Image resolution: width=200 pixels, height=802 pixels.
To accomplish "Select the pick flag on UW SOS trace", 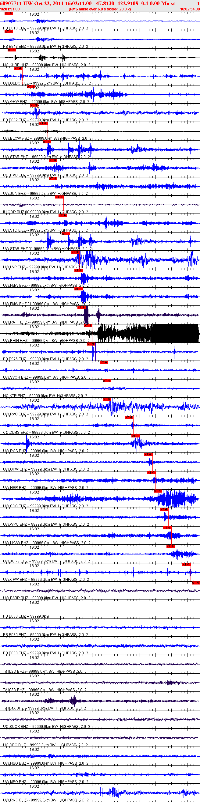I will pyautogui.click(x=158, y=491).
